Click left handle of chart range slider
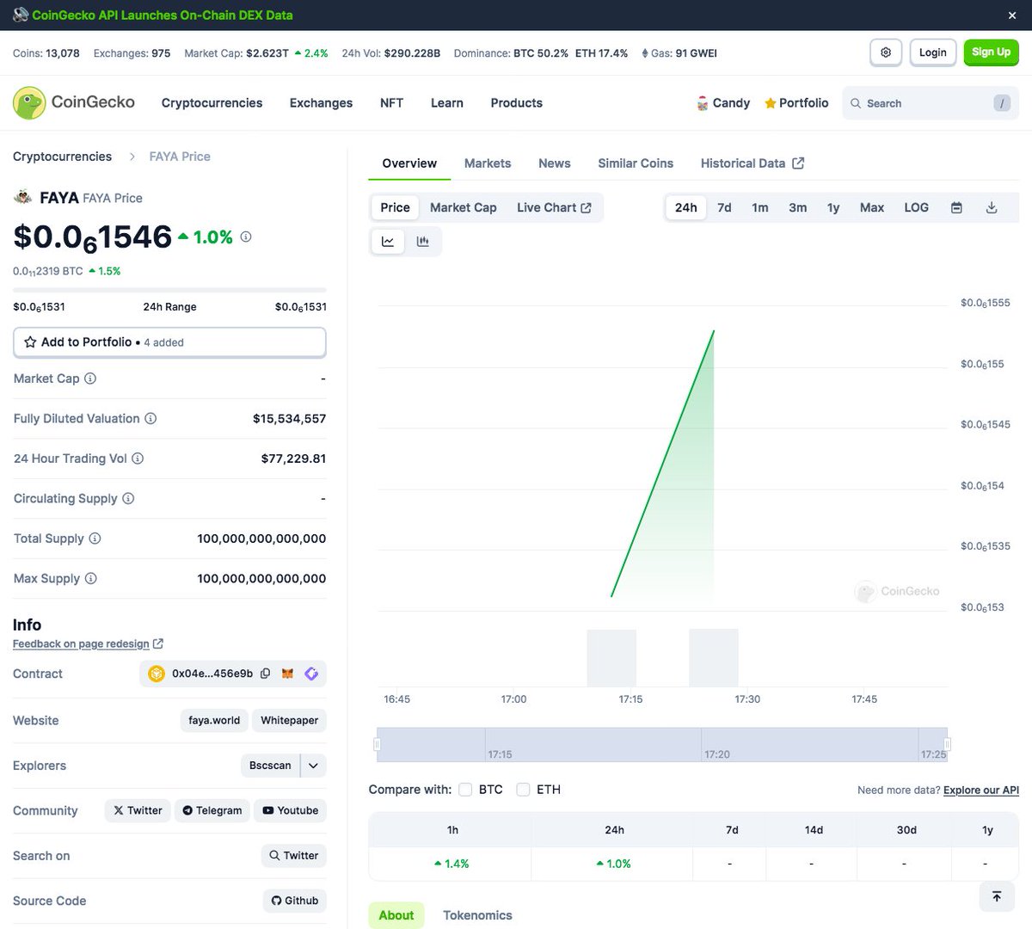This screenshot has height=929, width=1032. pos(377,744)
